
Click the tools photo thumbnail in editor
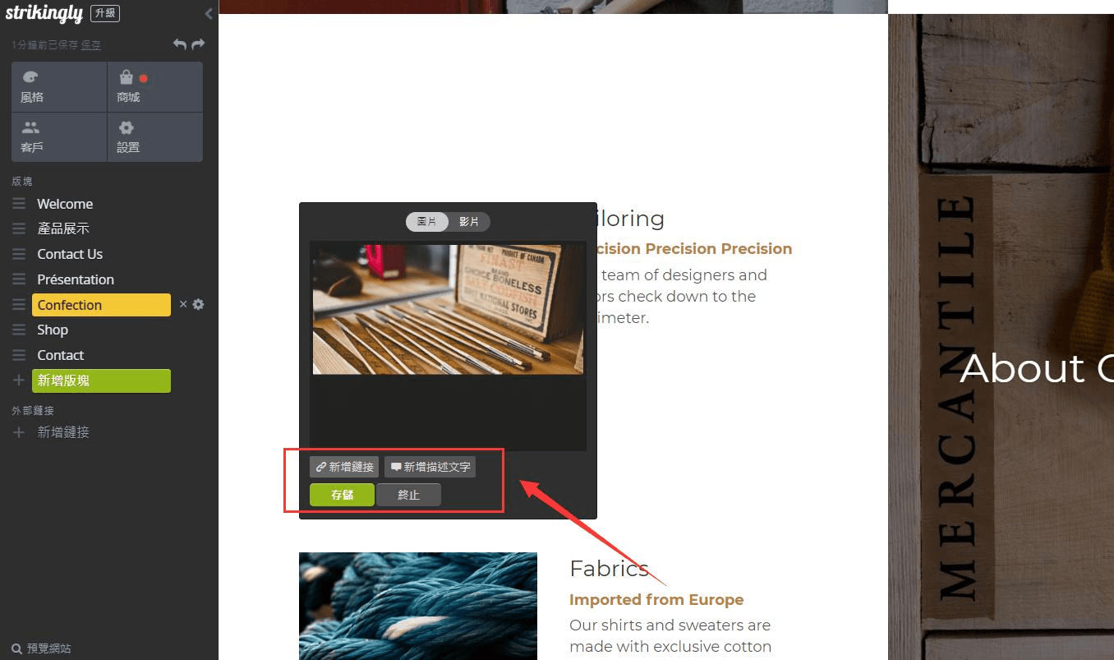click(x=449, y=309)
